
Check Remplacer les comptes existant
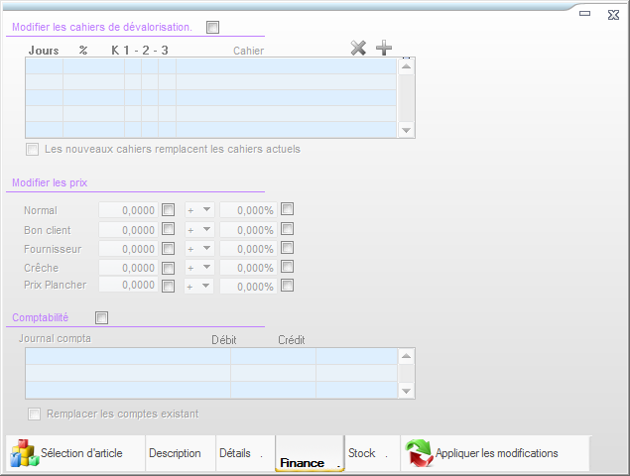(x=35, y=414)
